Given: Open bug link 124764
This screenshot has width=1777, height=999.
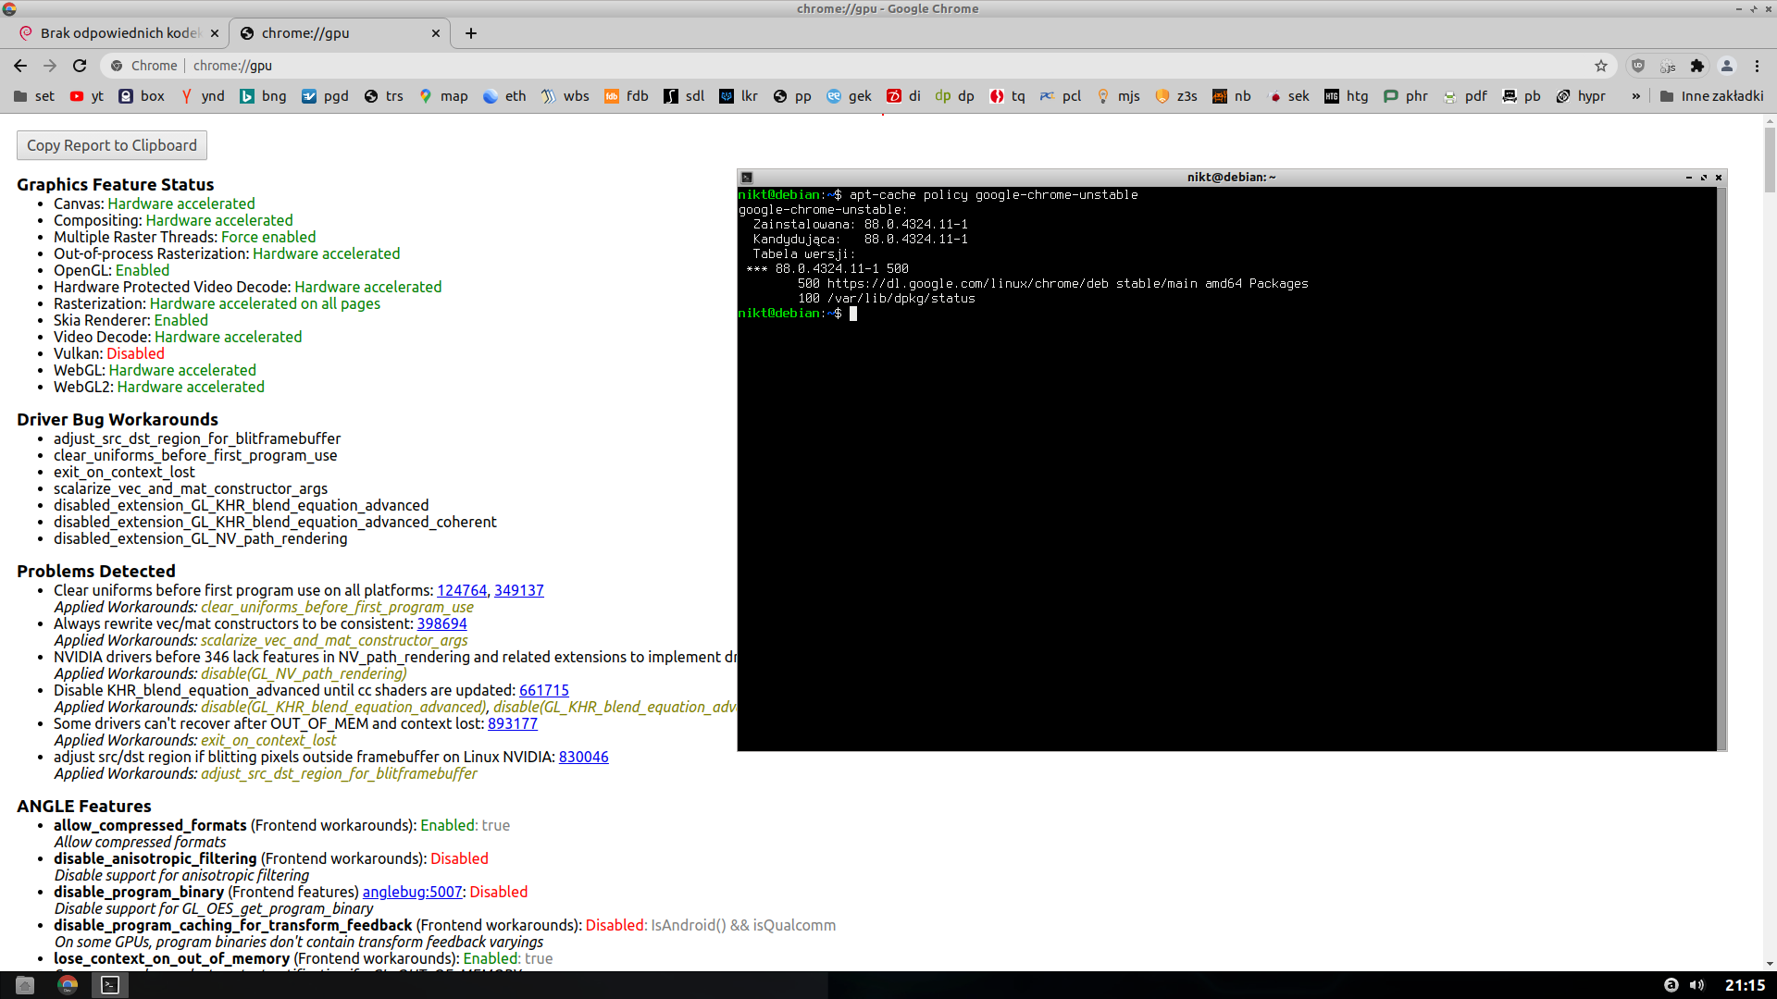Looking at the screenshot, I should point(462,590).
